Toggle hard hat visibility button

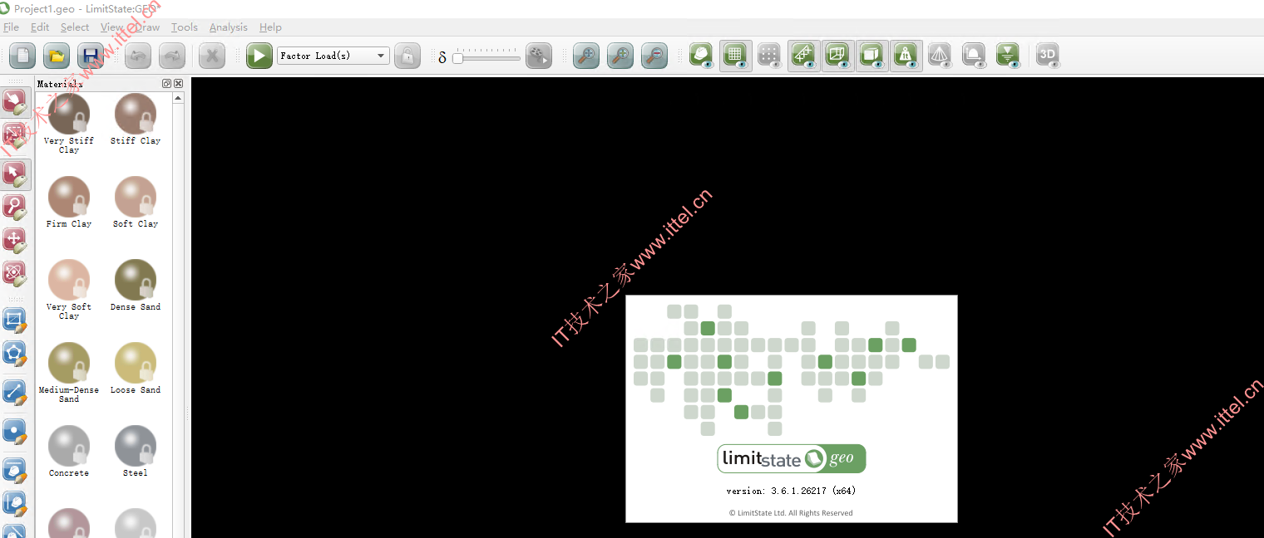(x=703, y=56)
